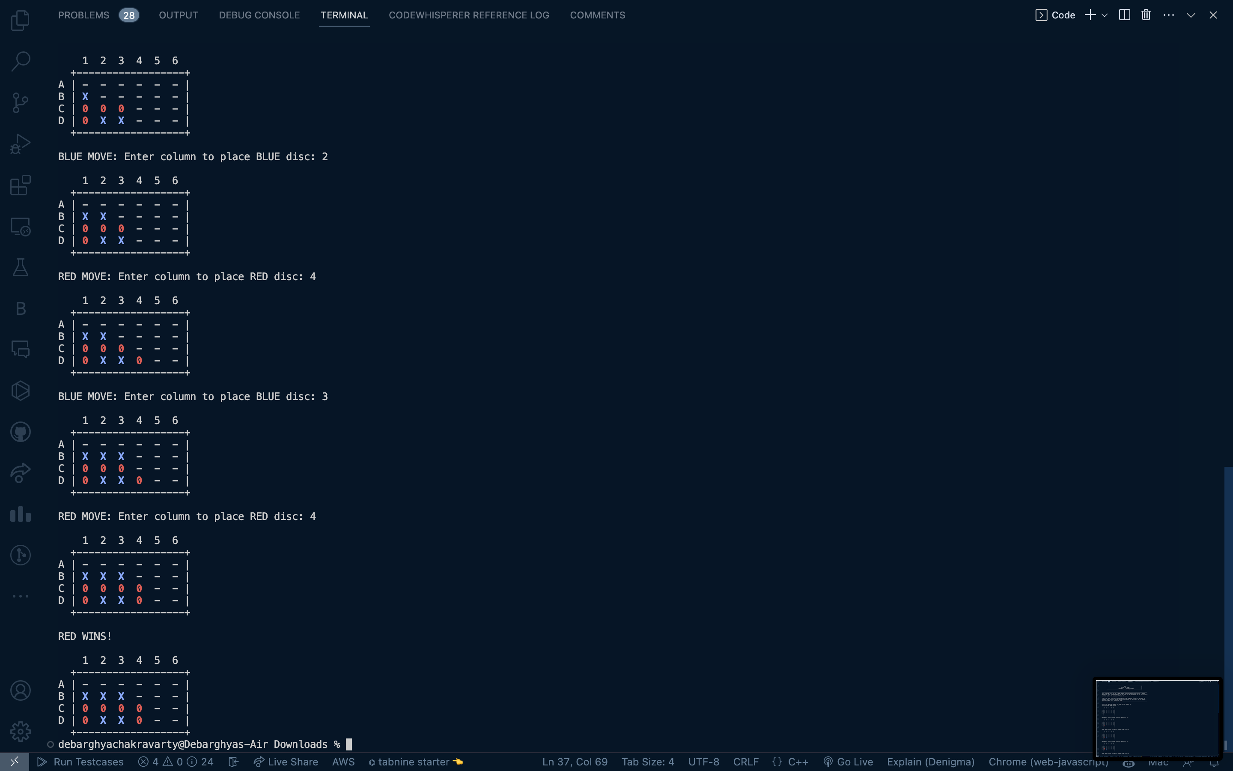Open the Extensions view

(21, 185)
